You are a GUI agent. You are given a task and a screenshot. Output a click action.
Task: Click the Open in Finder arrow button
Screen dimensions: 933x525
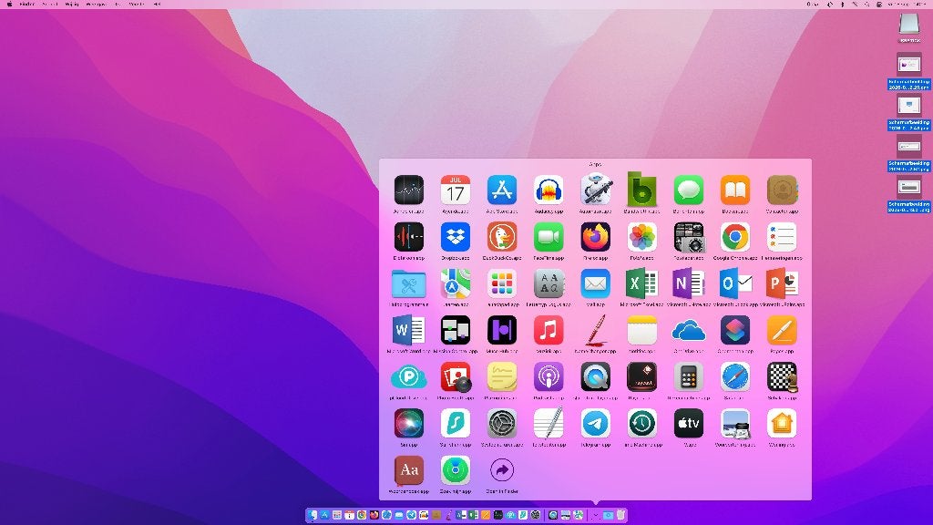coord(502,470)
